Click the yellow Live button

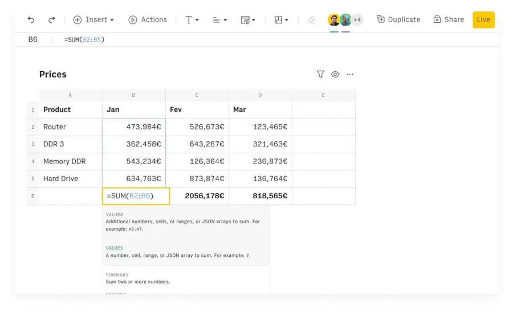point(483,19)
